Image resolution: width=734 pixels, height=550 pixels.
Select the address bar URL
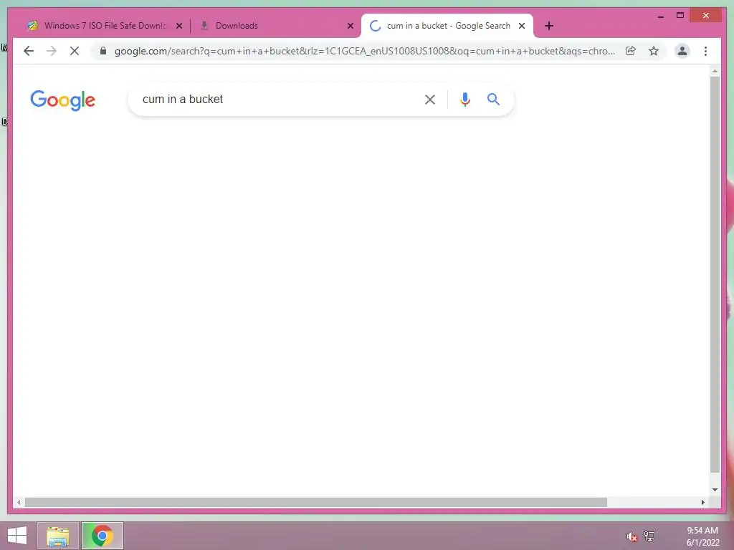click(365, 51)
